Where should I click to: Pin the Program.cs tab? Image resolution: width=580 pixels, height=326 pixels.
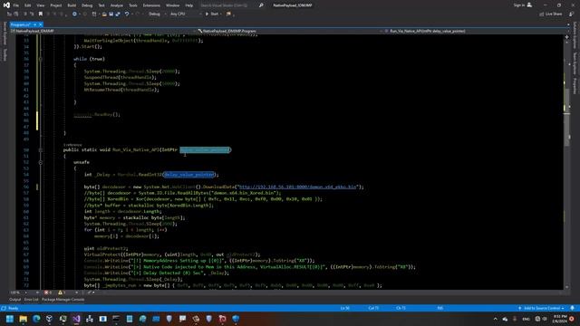[x=34, y=24]
